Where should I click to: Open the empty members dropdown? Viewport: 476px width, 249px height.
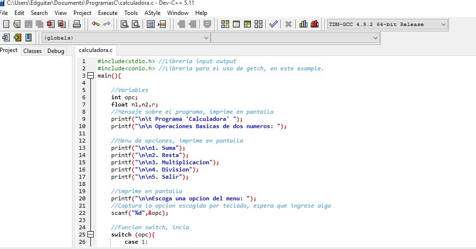tap(375, 38)
